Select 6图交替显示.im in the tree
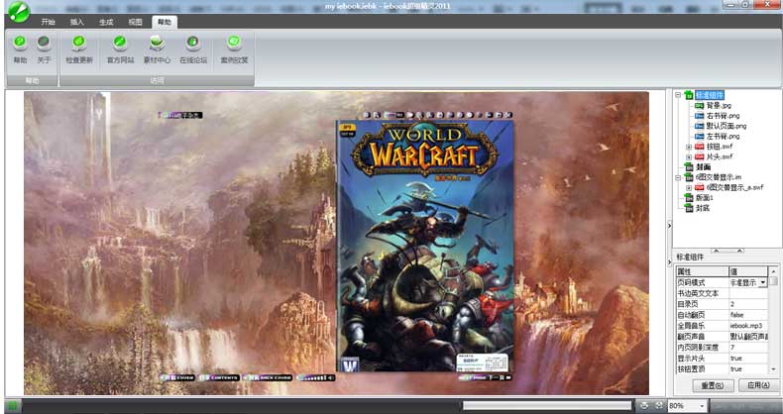The height and width of the screenshot is (414, 783). [719, 177]
